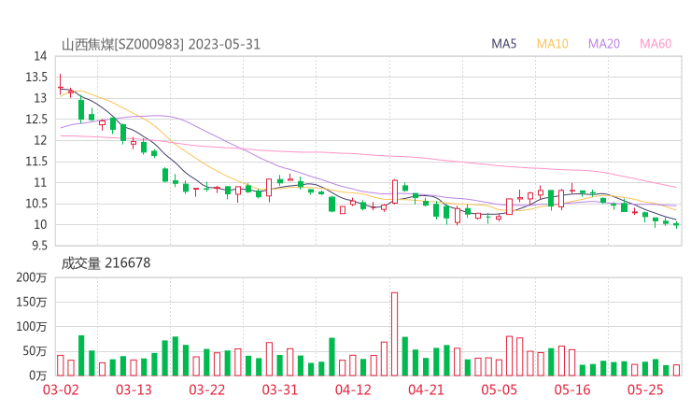This screenshot has height=411, width=691.
Task: Click the 9.5 price axis label
Action: [x=39, y=246]
